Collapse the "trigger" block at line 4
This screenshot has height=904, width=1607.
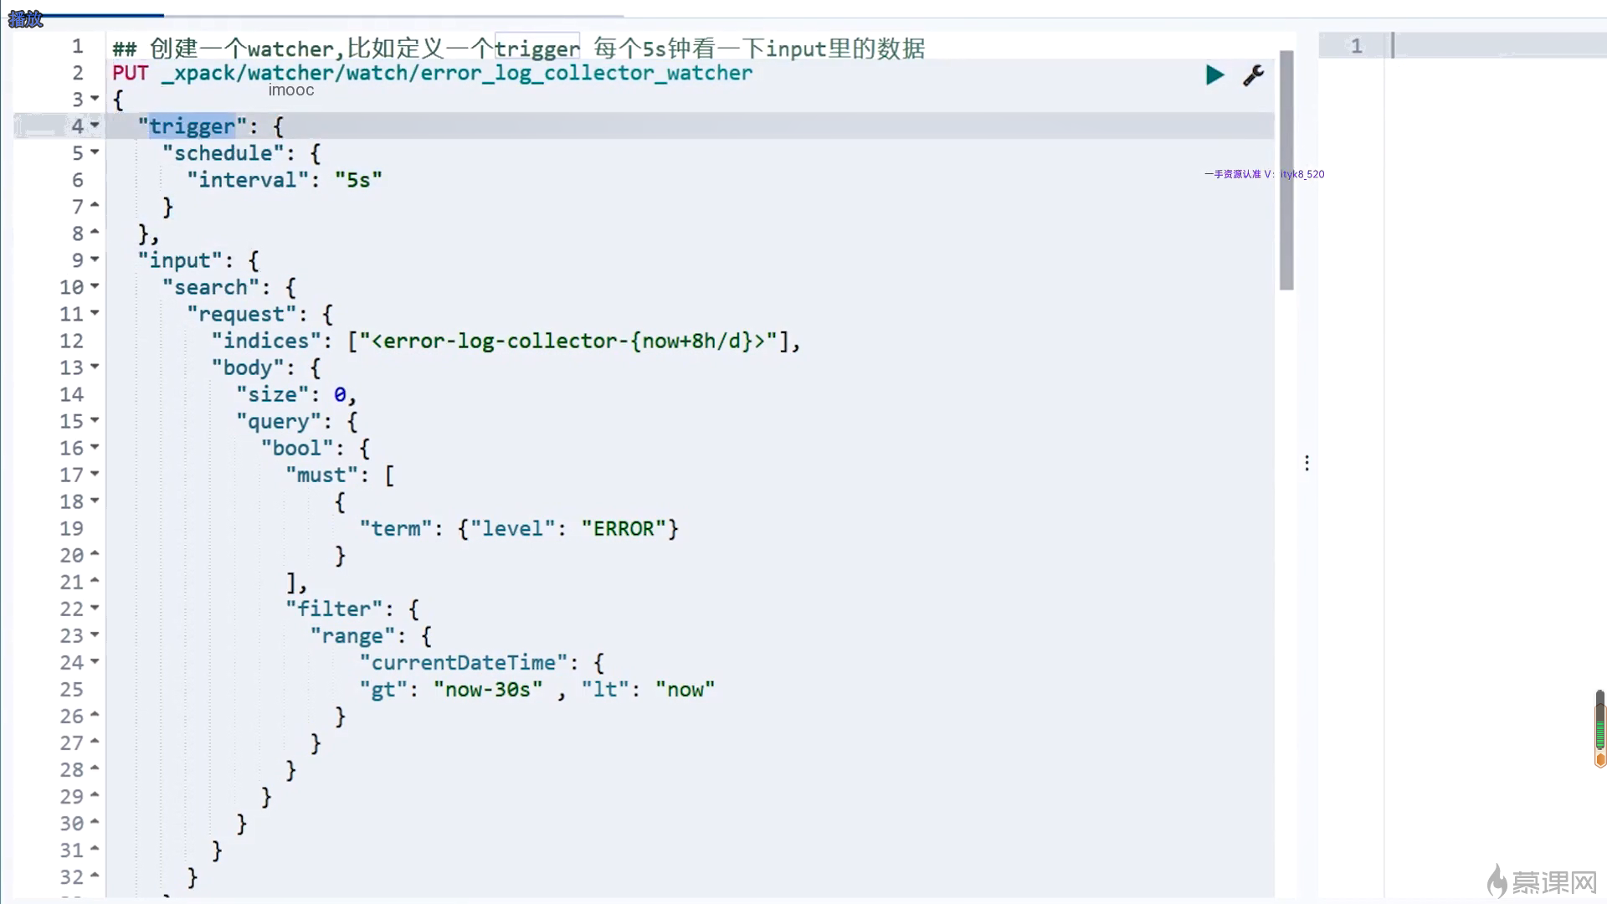pyautogui.click(x=95, y=126)
